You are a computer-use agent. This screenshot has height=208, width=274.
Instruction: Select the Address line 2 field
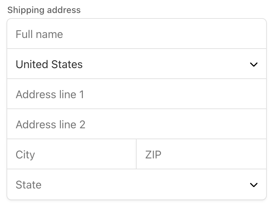(136, 125)
